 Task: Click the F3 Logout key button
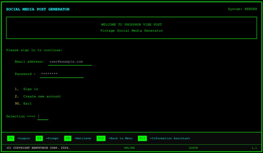(x=11, y=138)
